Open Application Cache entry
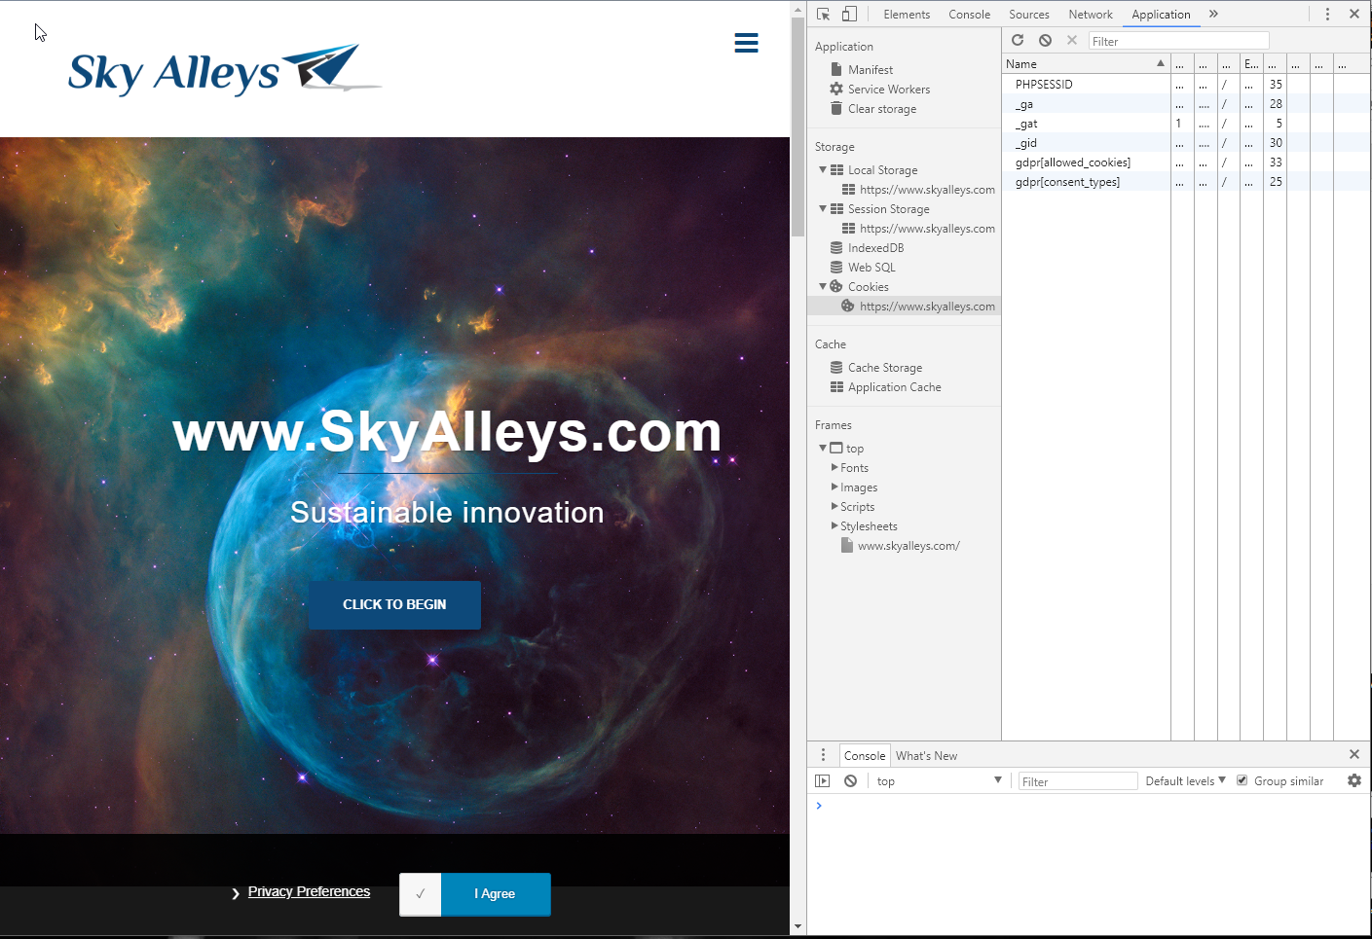Image resolution: width=1372 pixels, height=939 pixels. [x=895, y=386]
